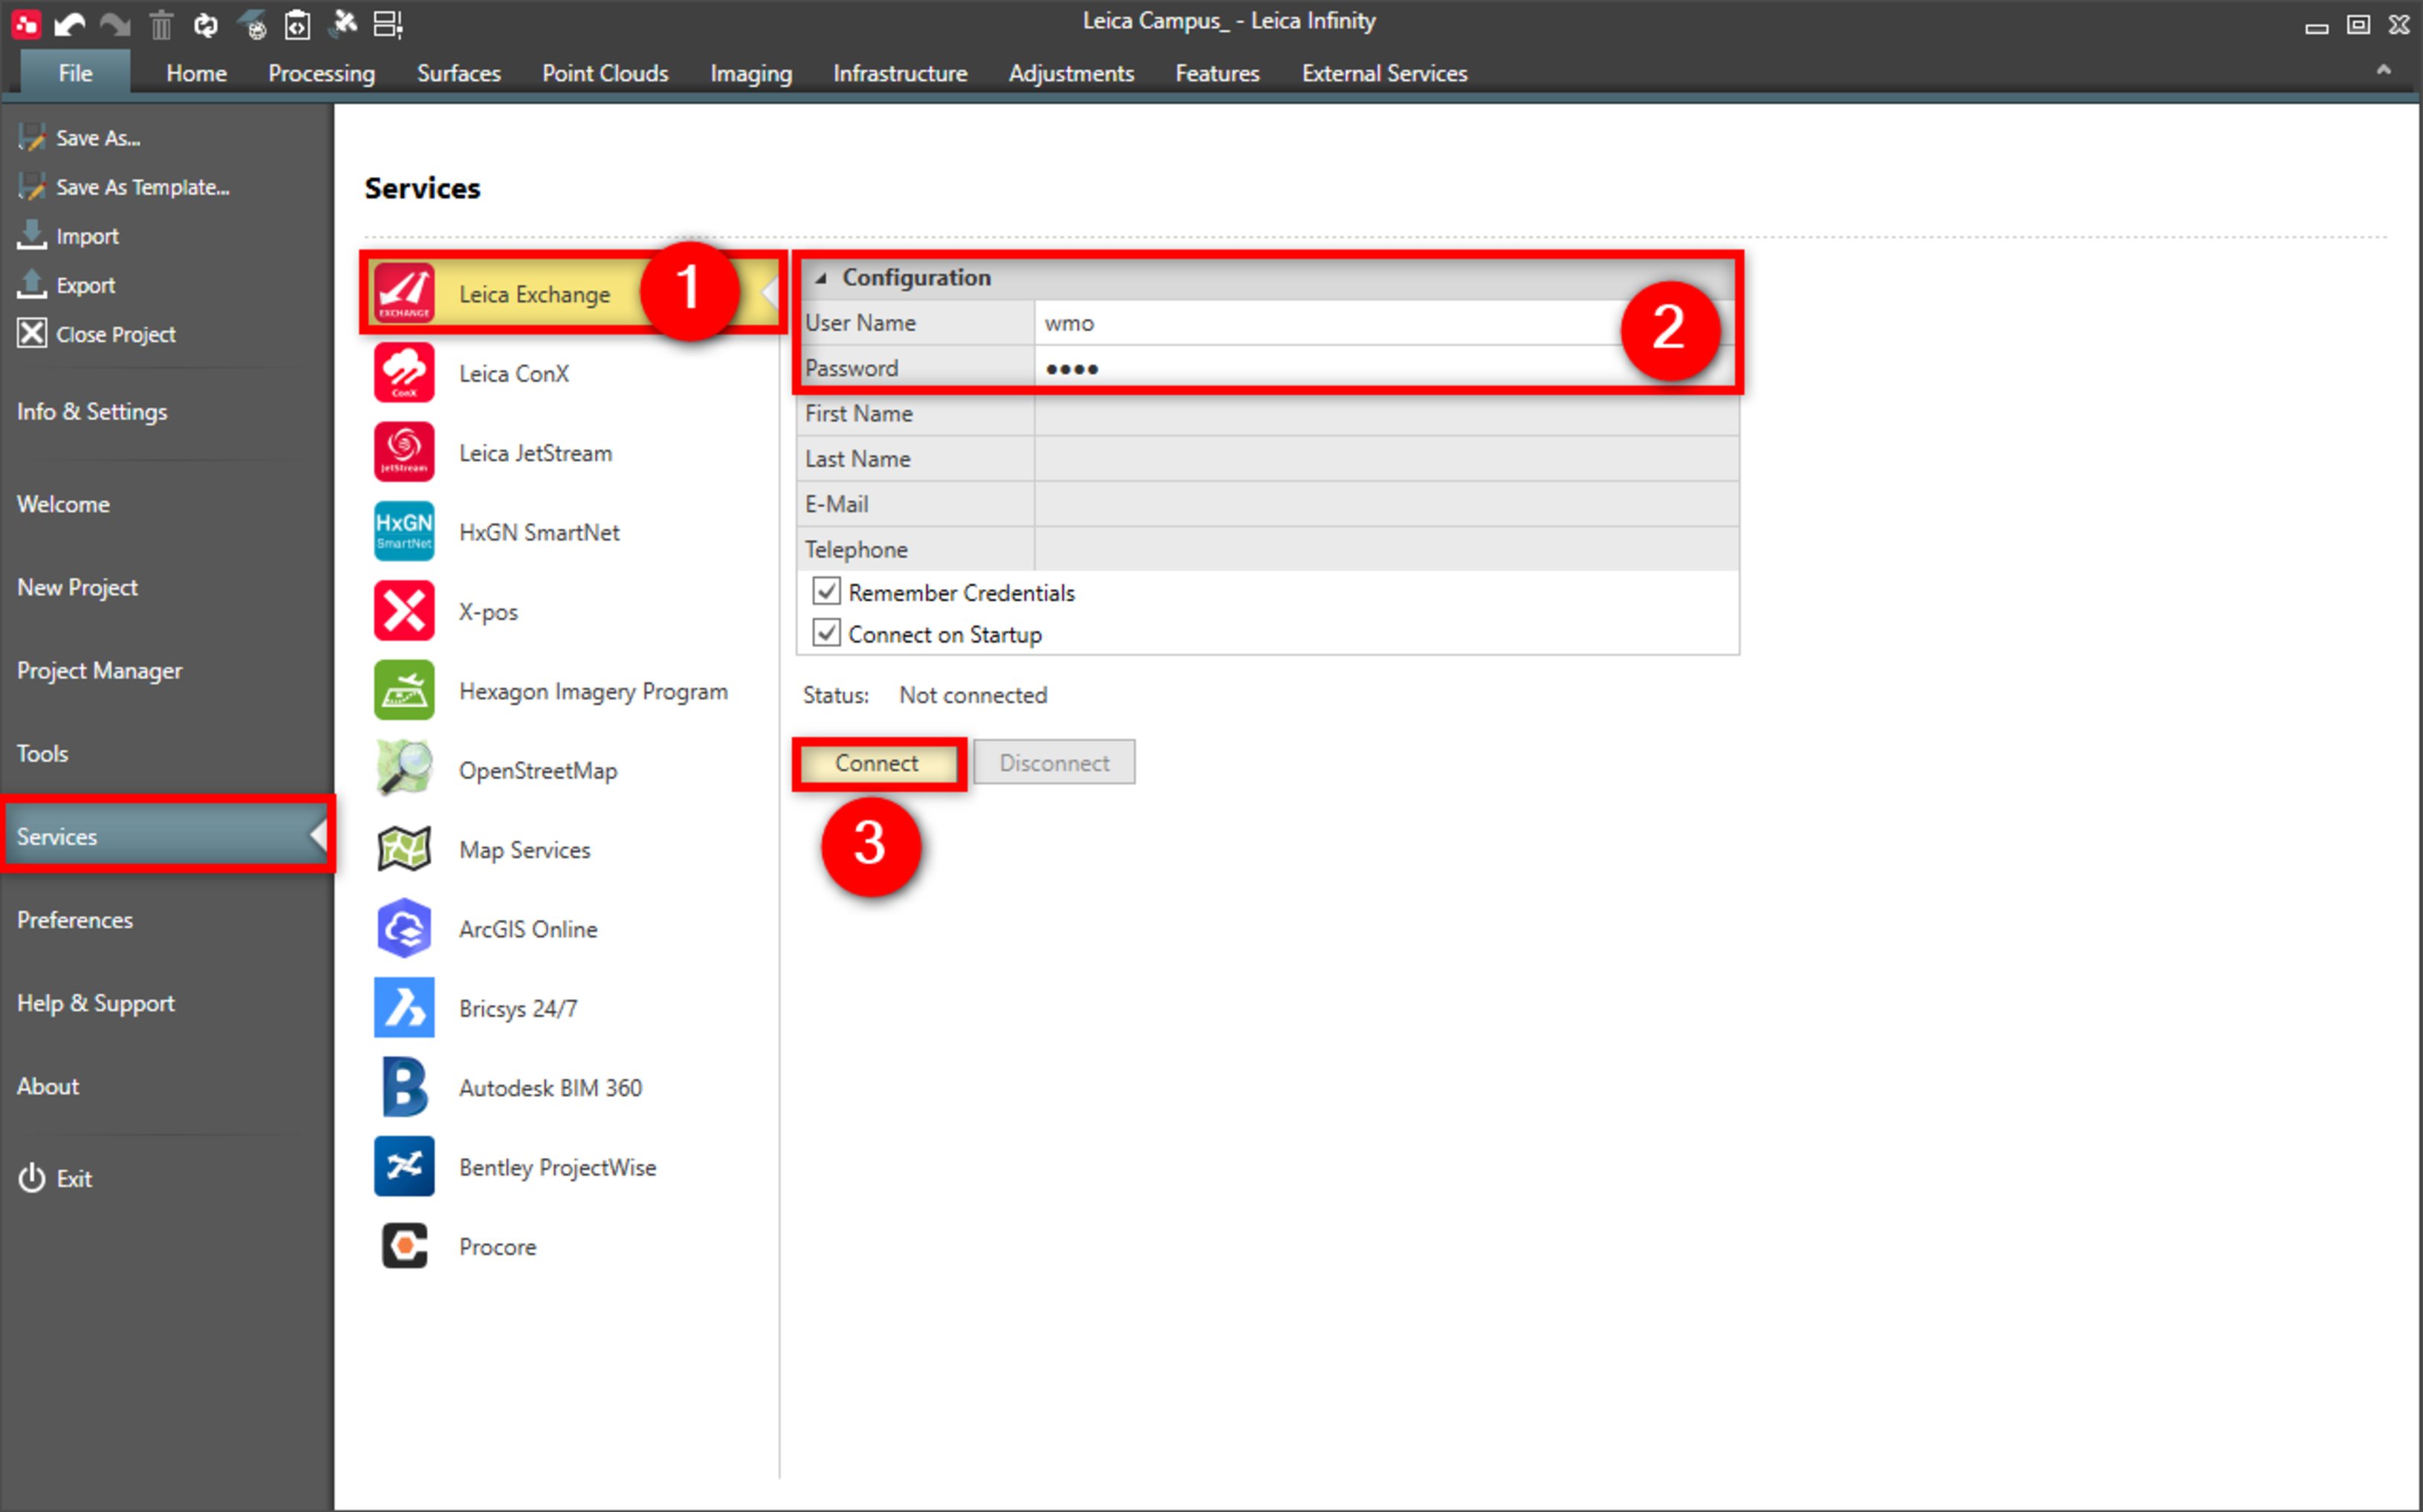The image size is (2423, 1512).
Task: Click the circular refresh arrows icon
Action: 206,24
